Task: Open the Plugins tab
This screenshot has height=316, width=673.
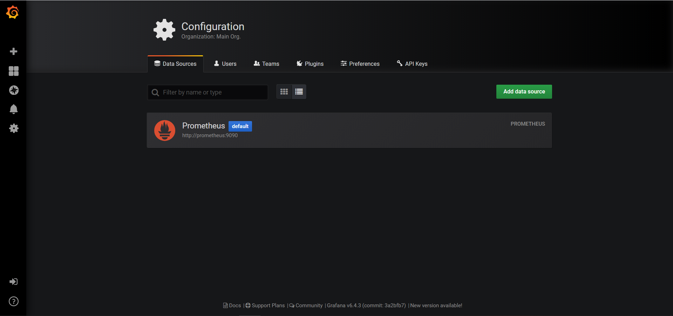Action: click(310, 64)
